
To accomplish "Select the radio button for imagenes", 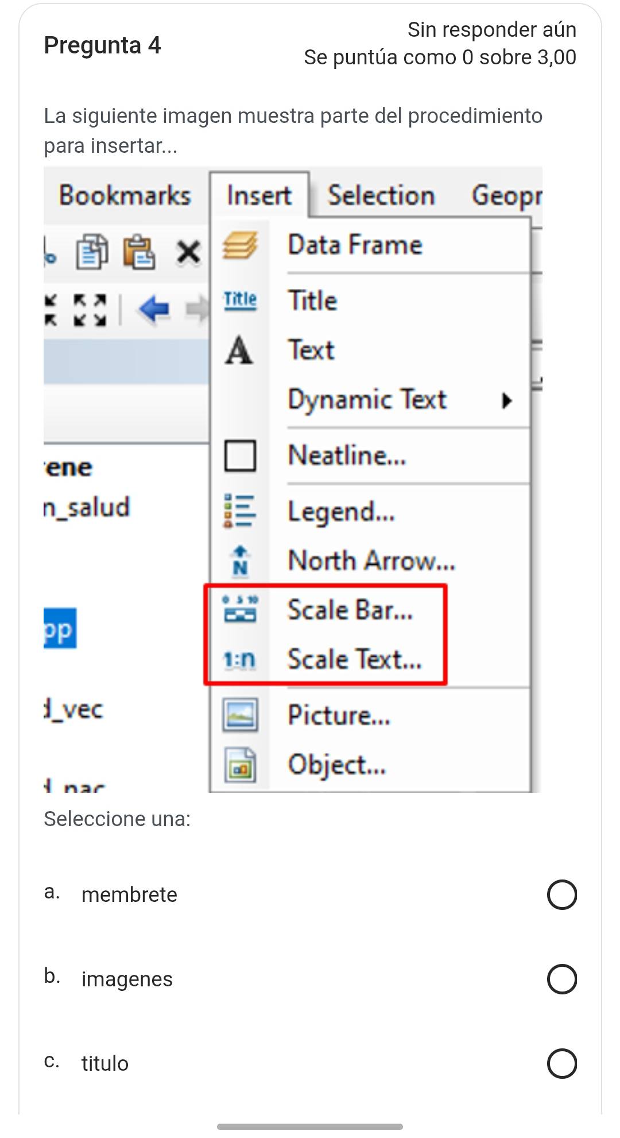I will (562, 979).
